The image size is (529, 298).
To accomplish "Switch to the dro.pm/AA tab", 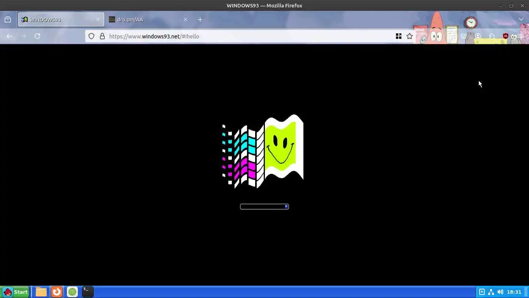I will point(148,19).
